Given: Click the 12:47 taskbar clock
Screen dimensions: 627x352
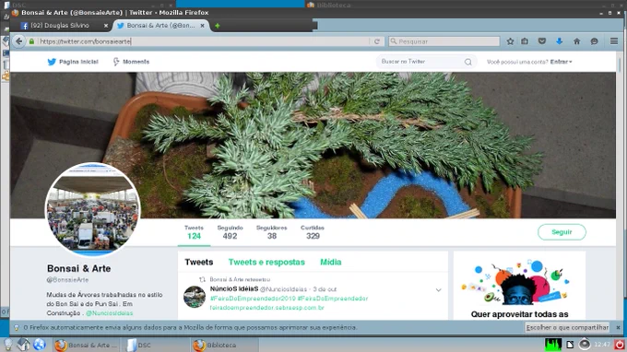Looking at the screenshot, I should point(602,345).
